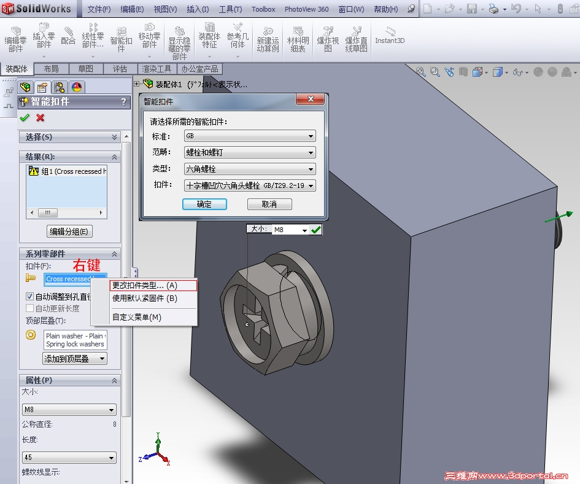Click the green checkmark to accept Smart Fasteners
The image size is (580, 484).
[25, 118]
